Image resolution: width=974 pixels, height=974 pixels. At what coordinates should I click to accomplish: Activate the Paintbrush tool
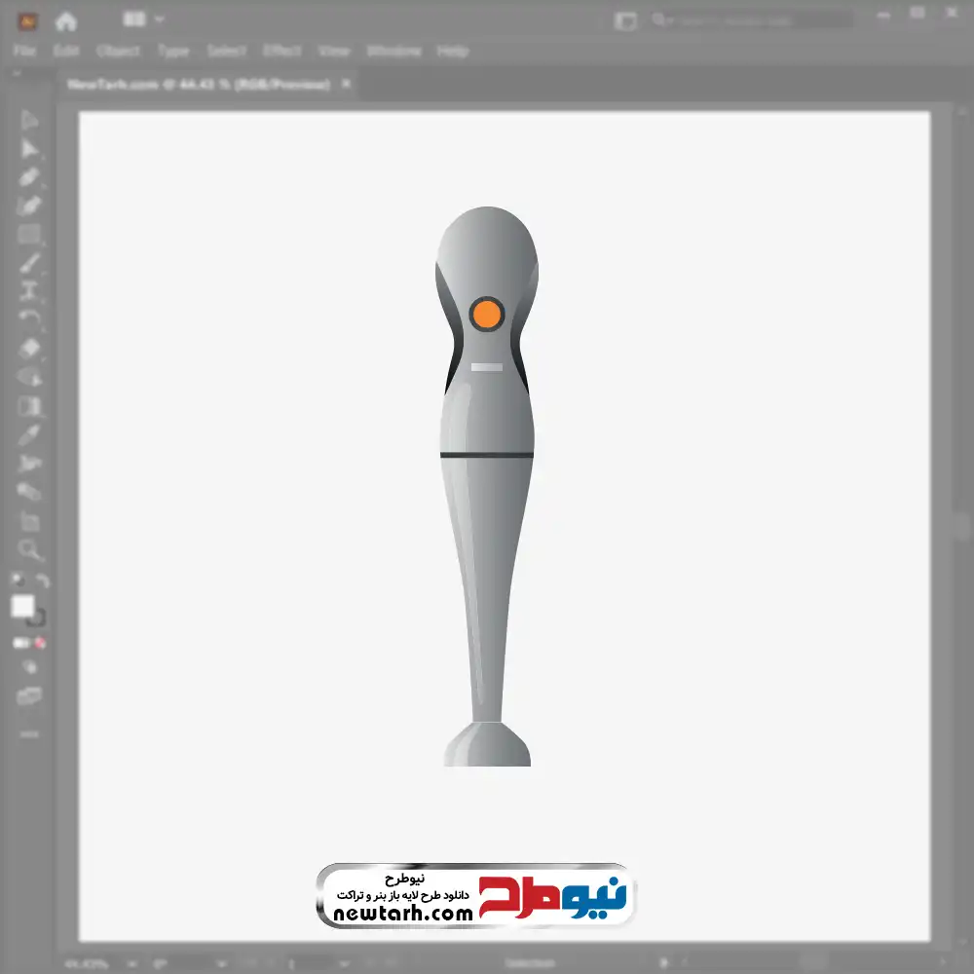(x=29, y=263)
